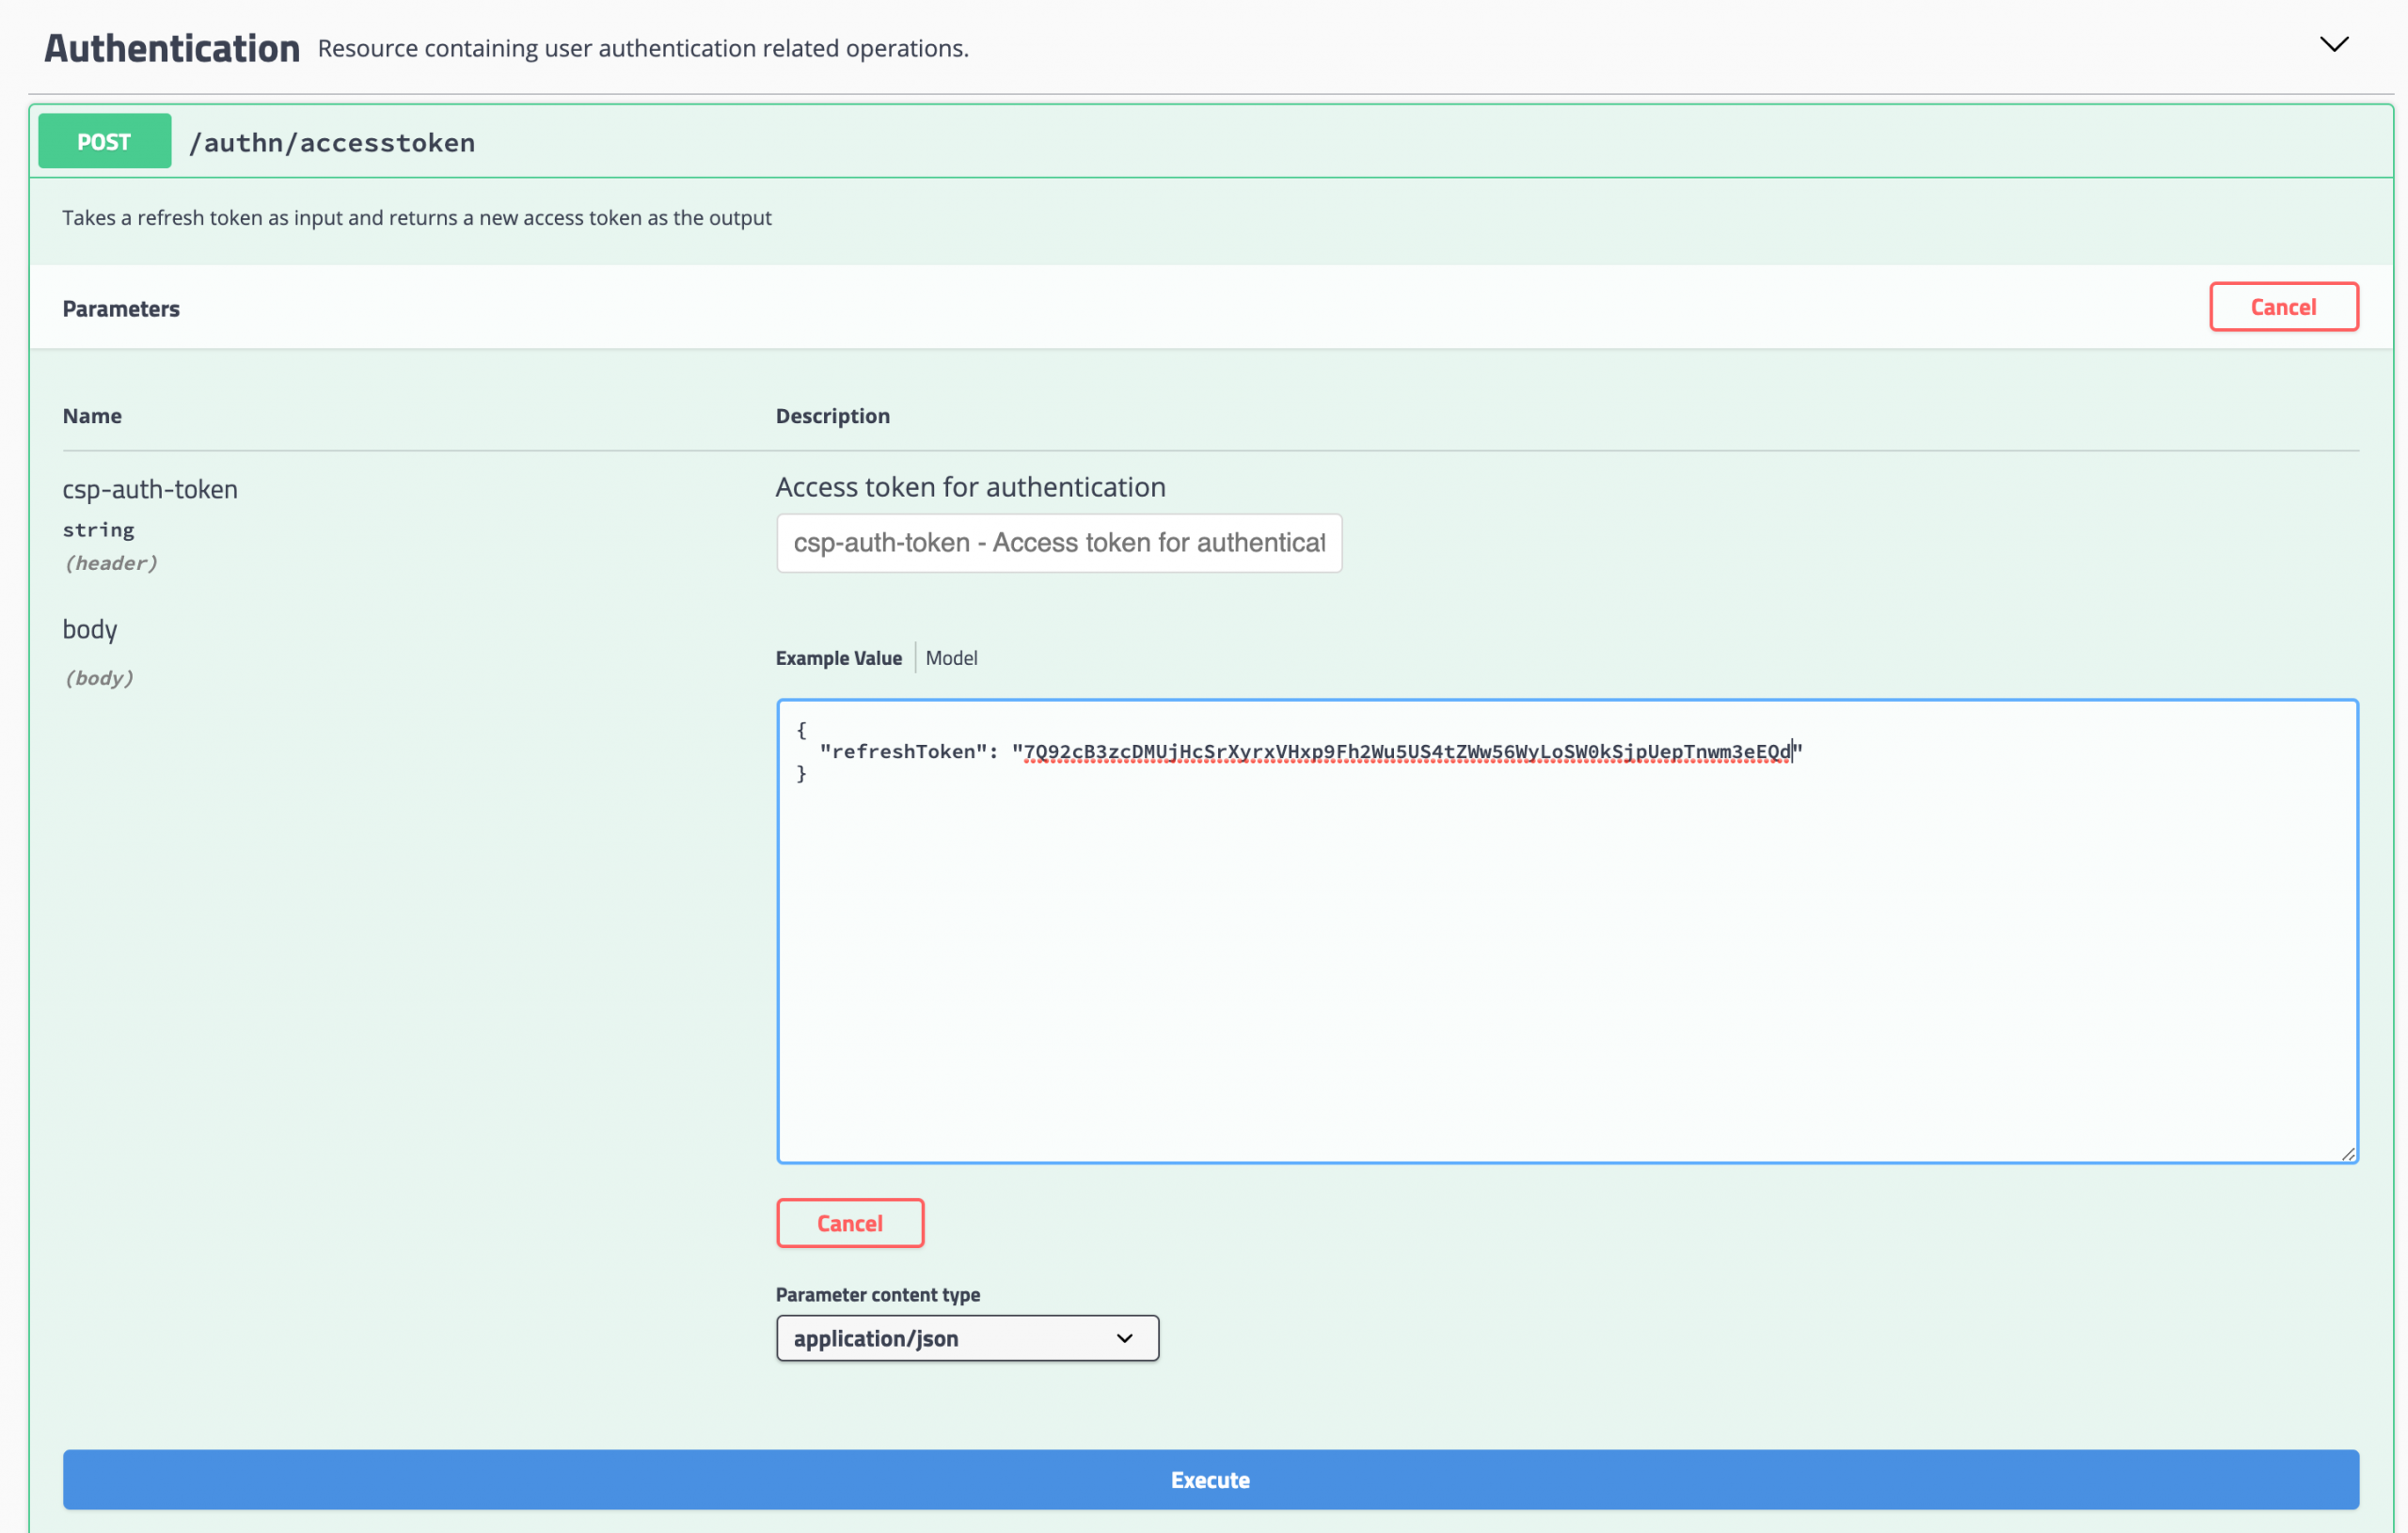
Task: Click the opening brace in JSON body
Action: coord(801,730)
